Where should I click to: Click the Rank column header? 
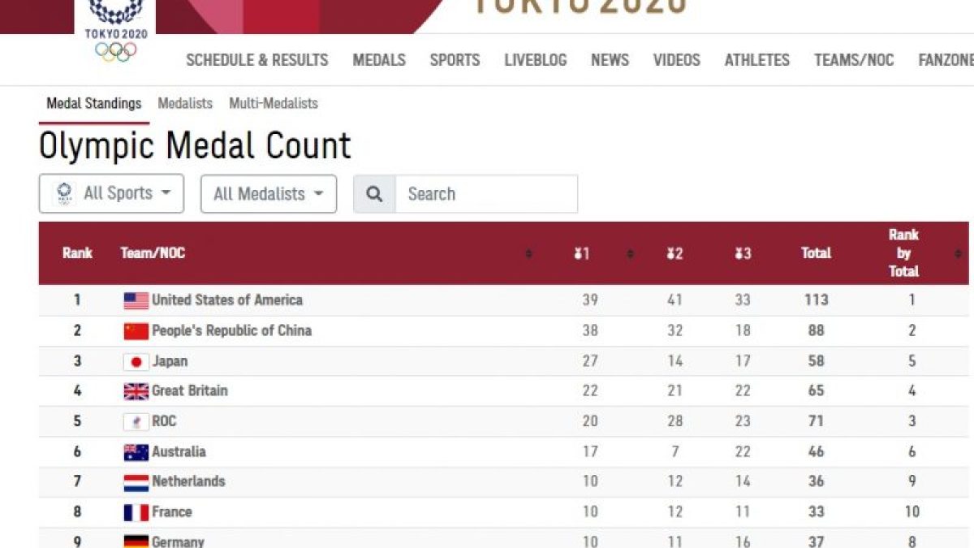point(78,253)
